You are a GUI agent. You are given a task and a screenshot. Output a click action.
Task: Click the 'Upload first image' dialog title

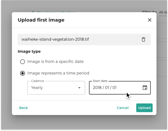pos(41,20)
